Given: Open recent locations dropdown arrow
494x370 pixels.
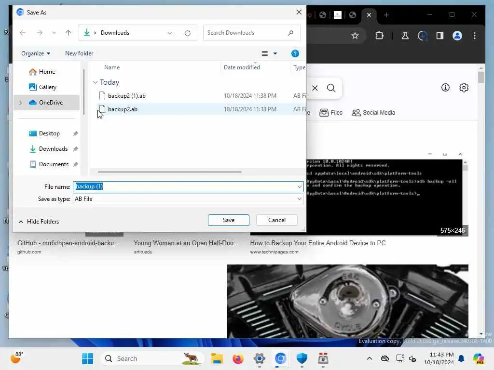Looking at the screenshot, I should pos(54,33).
